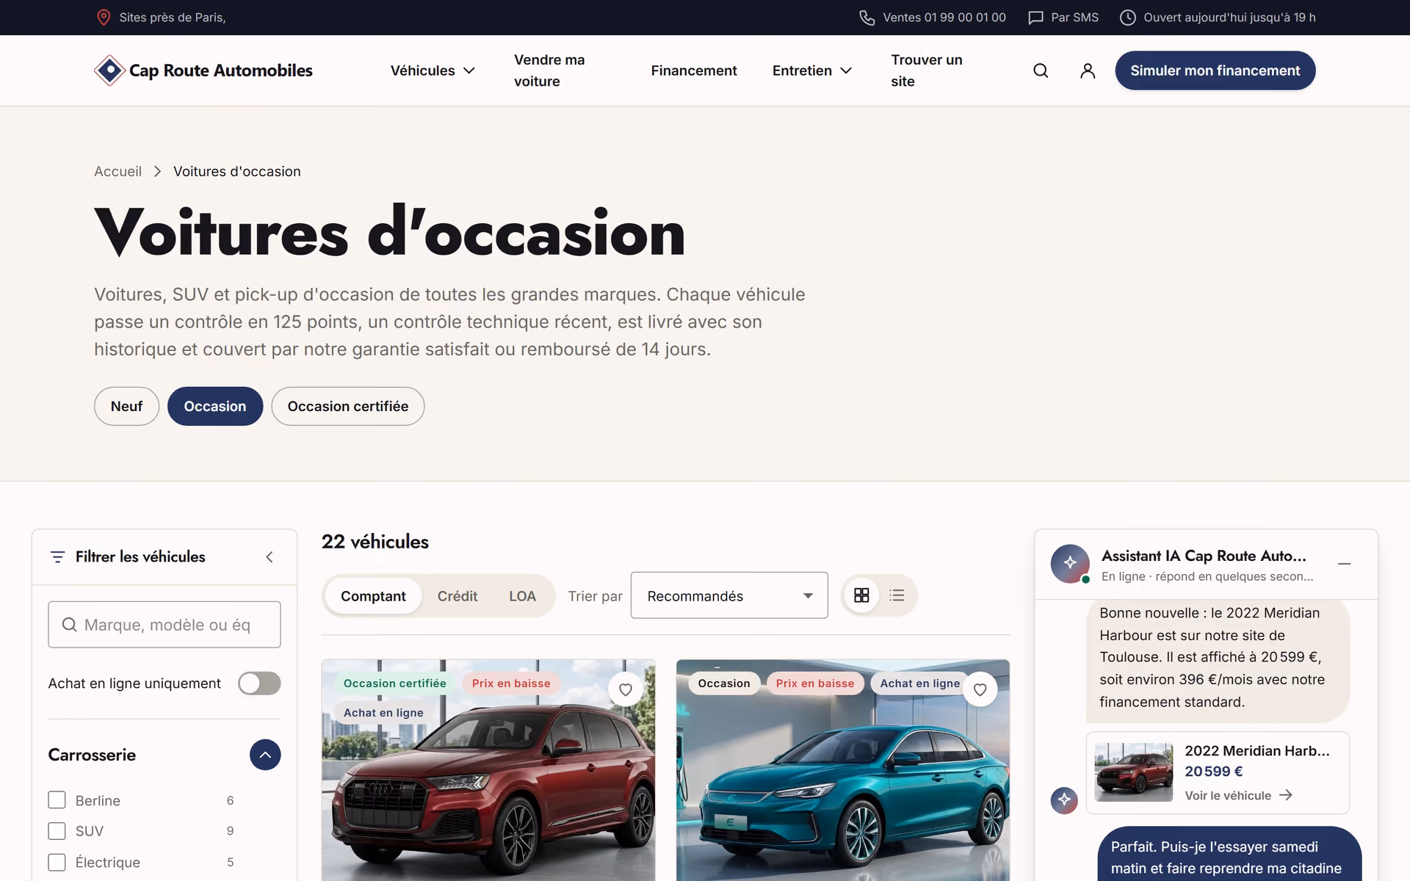Click the Cap Route Automobiles logo
The width and height of the screenshot is (1410, 881).
[203, 70]
